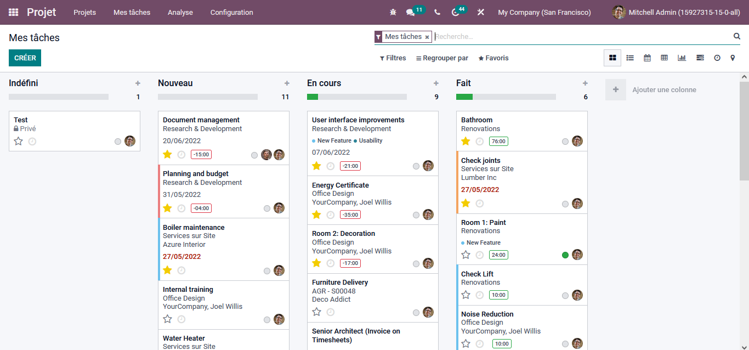This screenshot has height=350, width=749.
Task: Open Projets menu
Action: (x=85, y=12)
